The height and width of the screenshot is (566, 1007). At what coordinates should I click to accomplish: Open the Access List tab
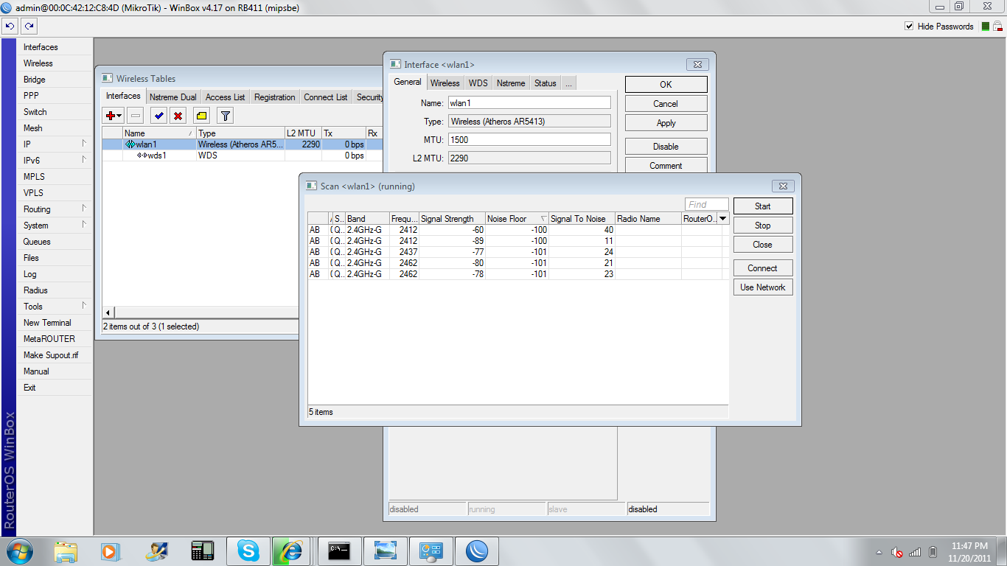(225, 97)
